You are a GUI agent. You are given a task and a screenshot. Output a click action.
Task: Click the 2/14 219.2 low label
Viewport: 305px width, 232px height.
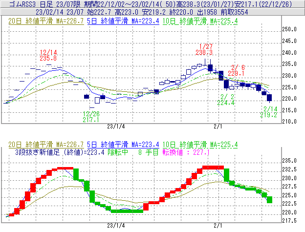(x=269, y=112)
